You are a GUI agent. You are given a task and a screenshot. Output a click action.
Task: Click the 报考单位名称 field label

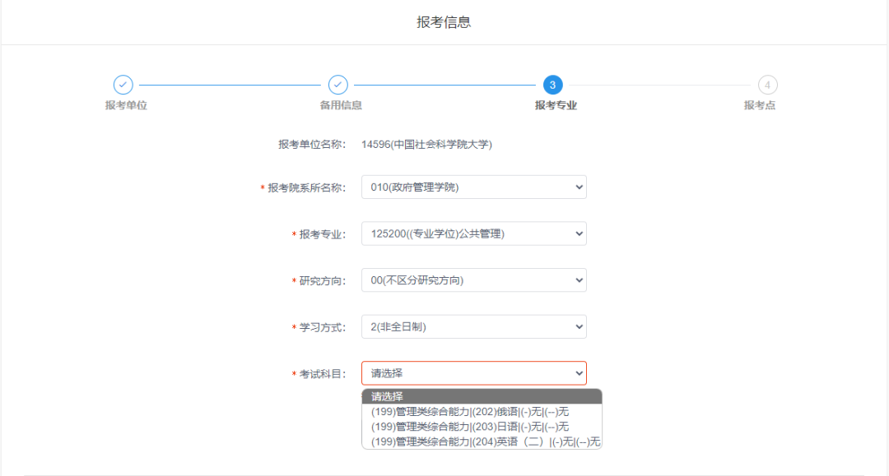(311, 145)
